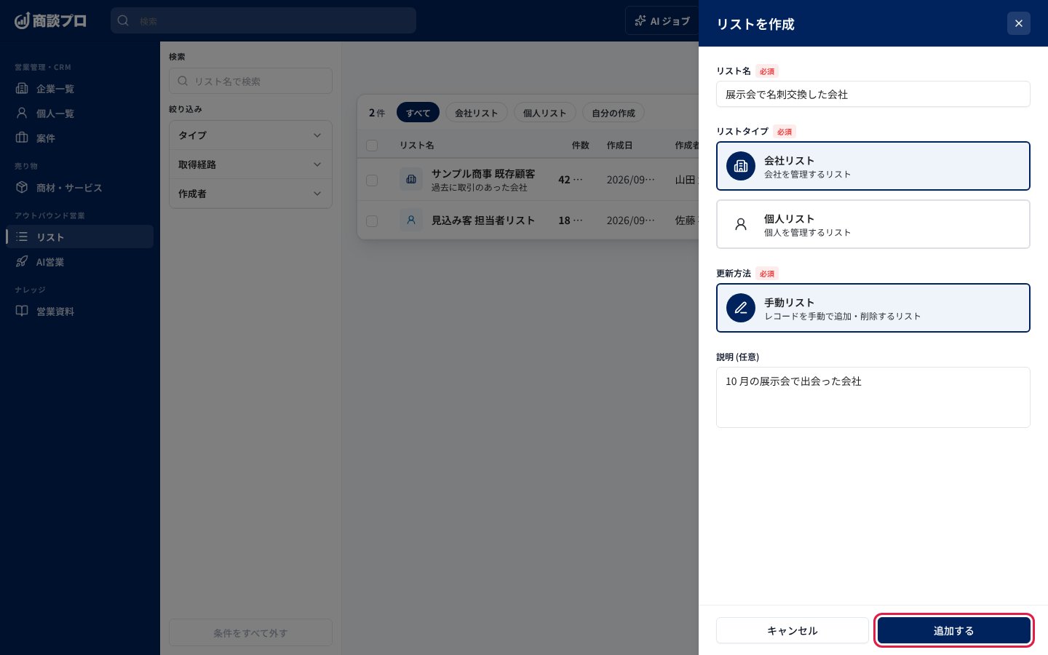This screenshot has height=655, width=1048.
Task: Switch to the すべて filter tab
Action: point(418,113)
